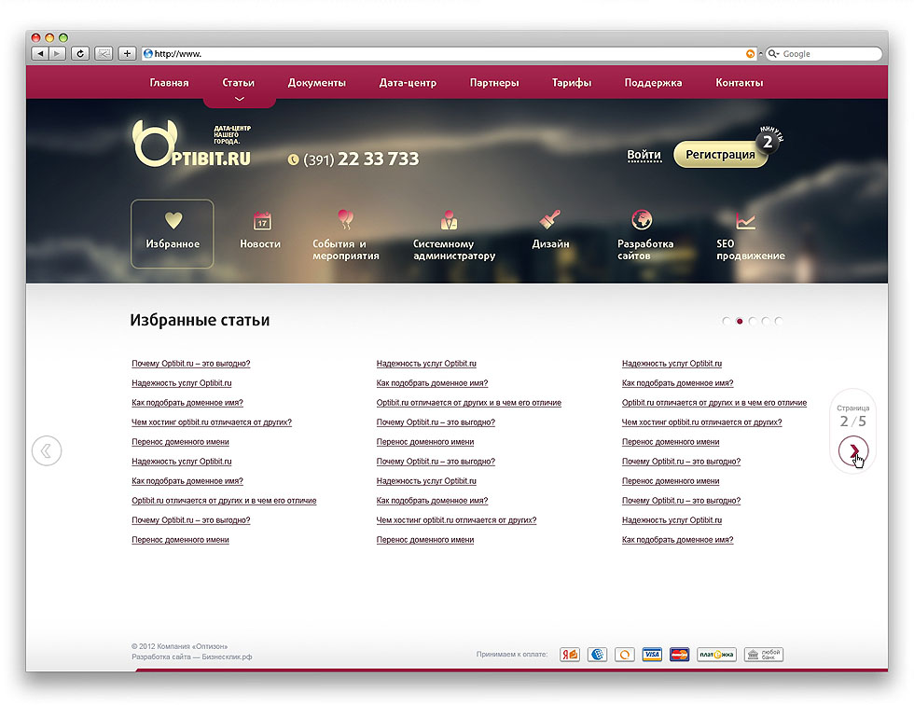The image size is (914, 705).
Task: Open the Дизайн brush category
Action: pyautogui.click(x=550, y=229)
